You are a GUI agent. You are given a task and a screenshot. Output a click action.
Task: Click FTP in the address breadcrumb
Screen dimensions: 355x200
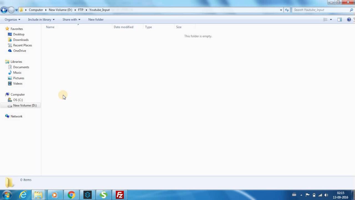[x=81, y=10]
